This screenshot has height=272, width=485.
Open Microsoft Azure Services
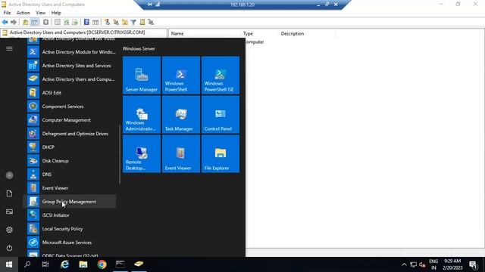click(70, 242)
